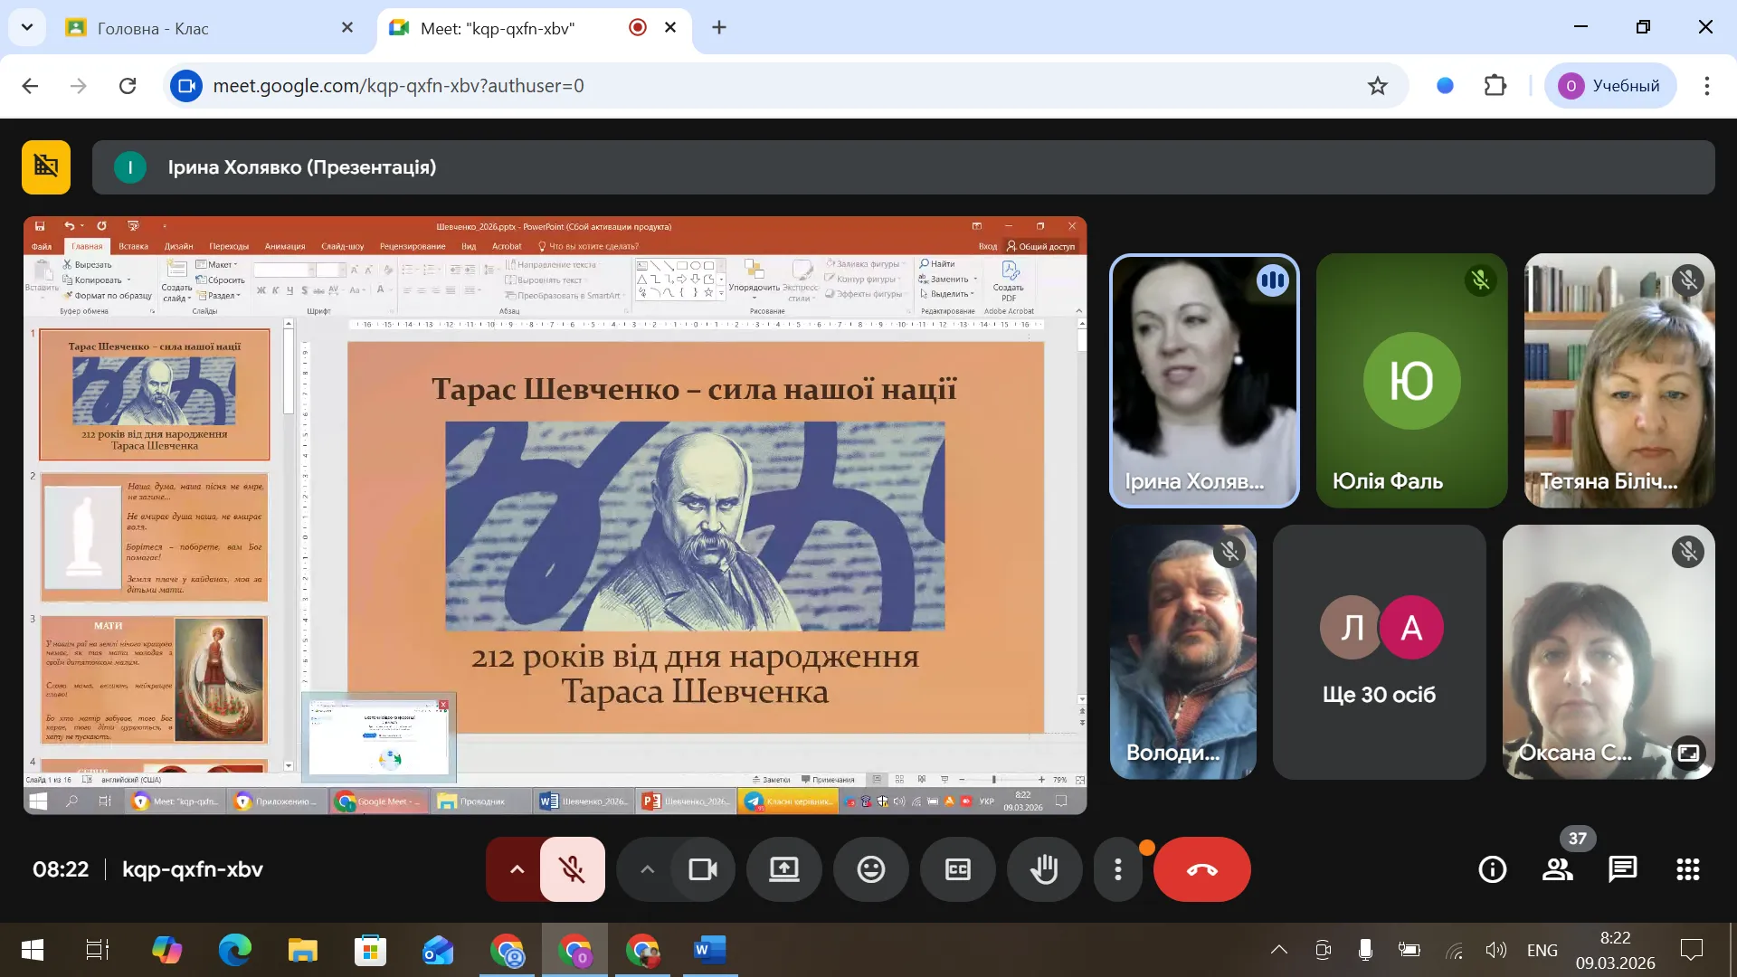Expand video settings chevron beside camera
Screen dimensions: 1737x977
(647, 869)
